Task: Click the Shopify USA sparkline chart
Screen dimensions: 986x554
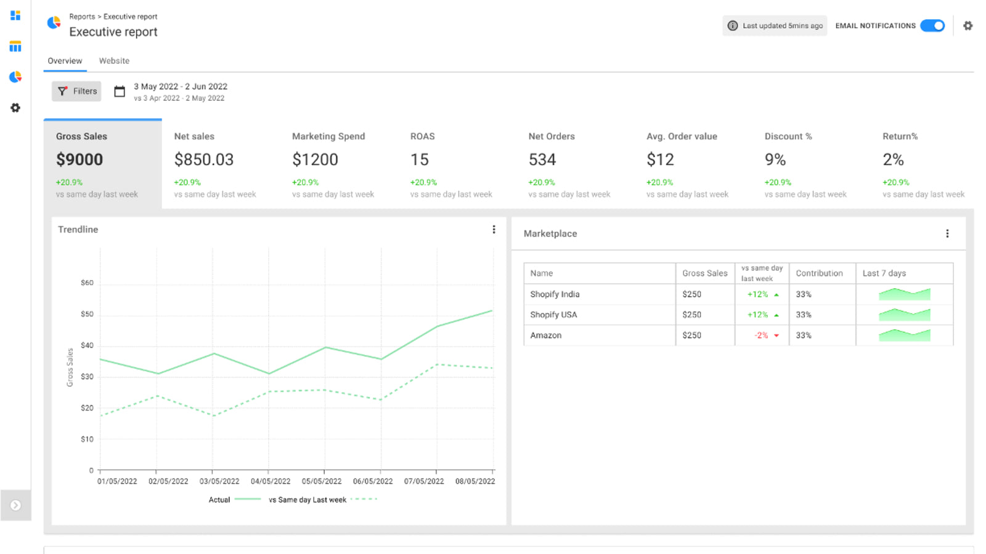Action: coord(905,315)
